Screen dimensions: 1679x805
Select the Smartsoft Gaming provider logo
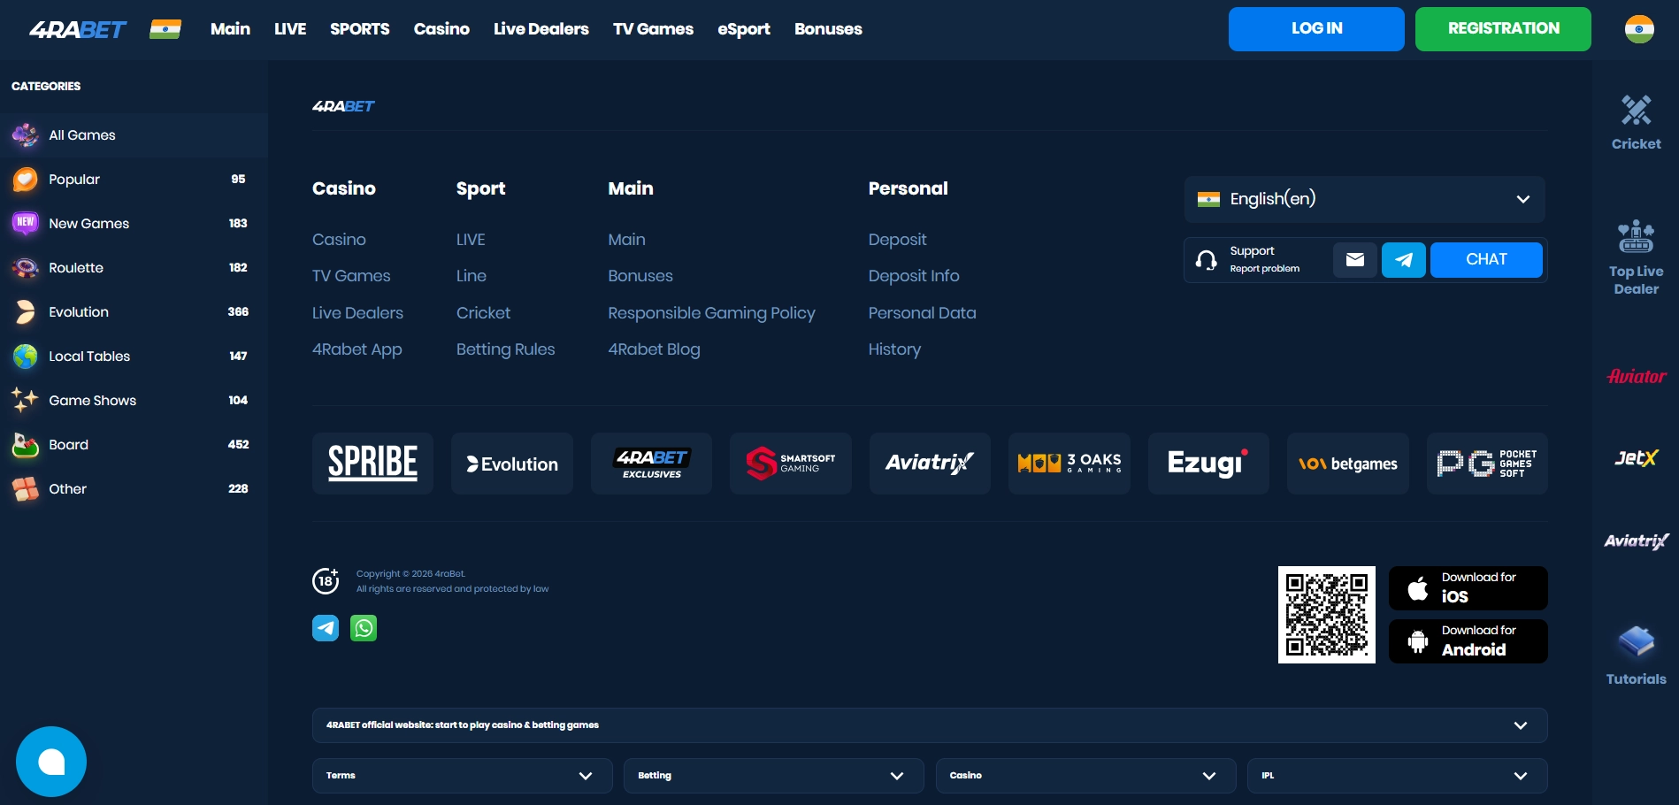791,464
